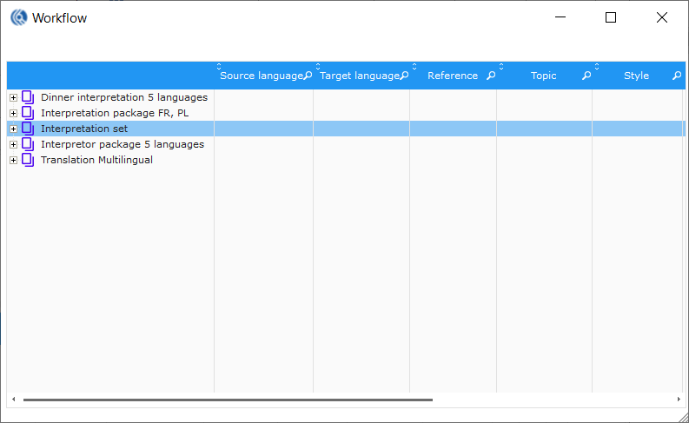Click right arrow of horizontal scrollbar
Image resolution: width=689 pixels, height=423 pixels.
[x=679, y=400]
